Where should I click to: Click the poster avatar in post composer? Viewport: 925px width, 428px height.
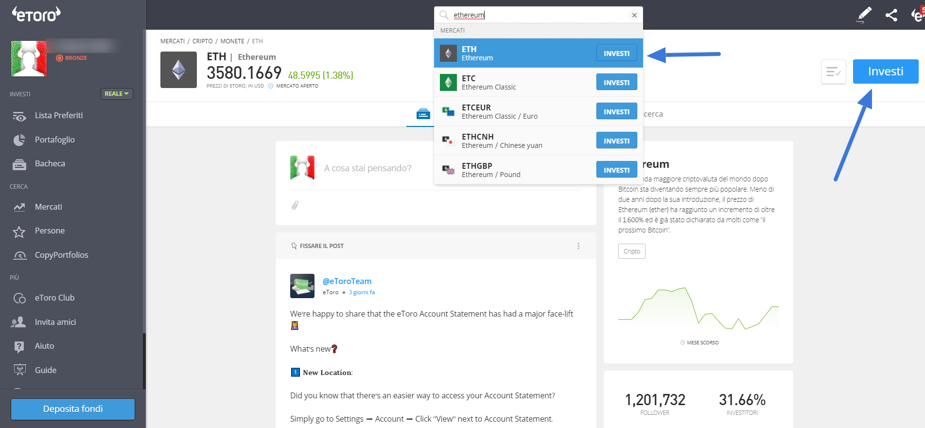(x=302, y=168)
